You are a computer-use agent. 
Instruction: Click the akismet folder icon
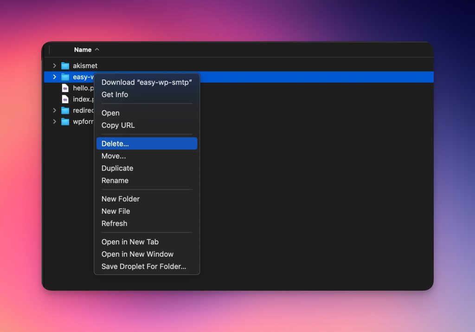pyautogui.click(x=65, y=66)
